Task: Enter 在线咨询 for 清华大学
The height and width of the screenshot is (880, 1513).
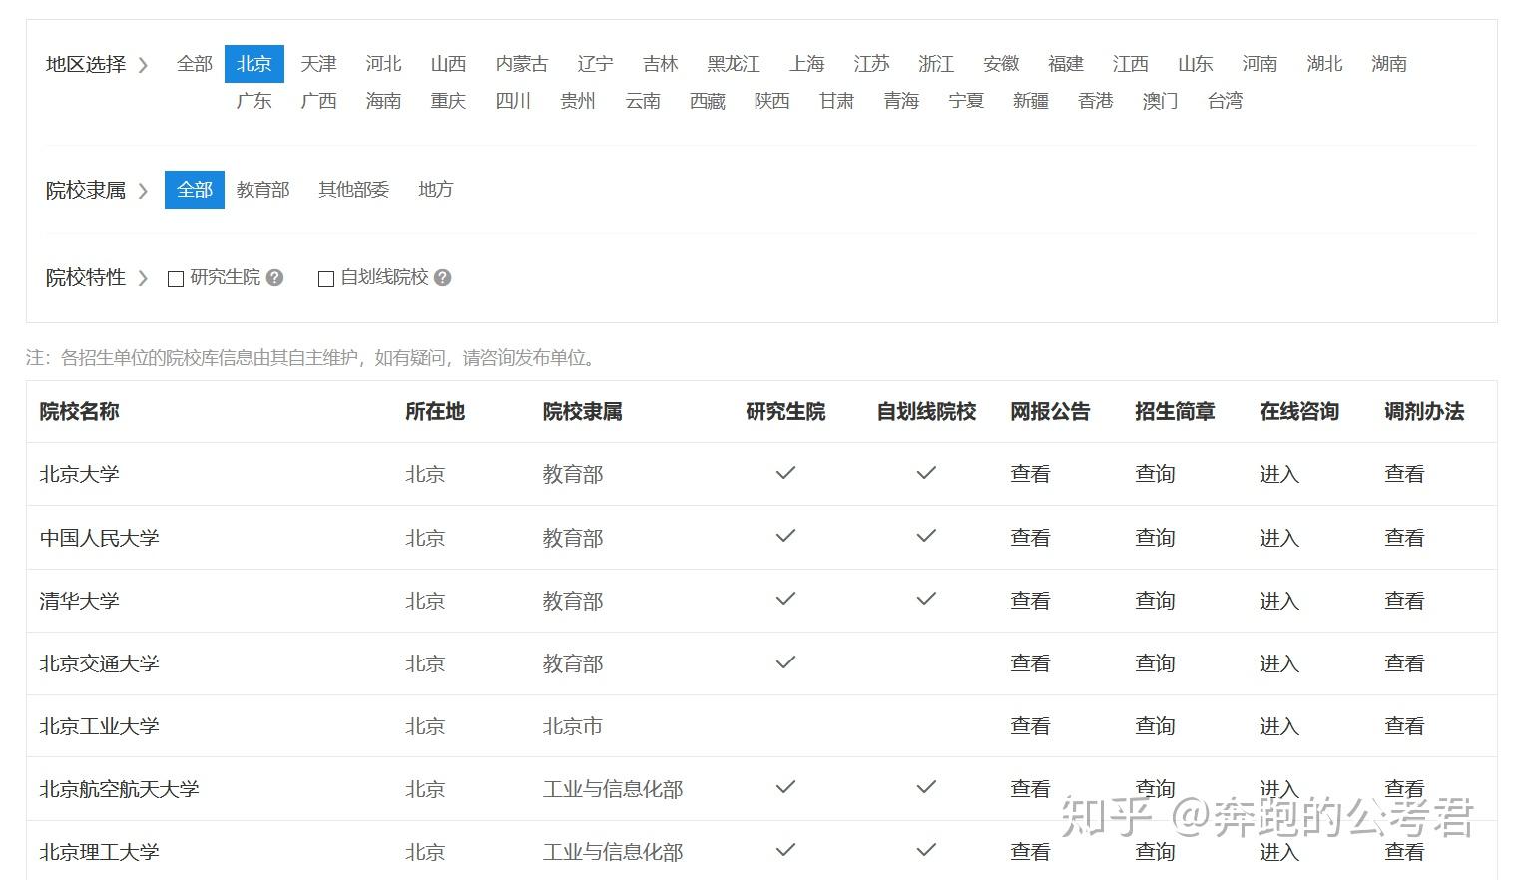Action: (1279, 601)
